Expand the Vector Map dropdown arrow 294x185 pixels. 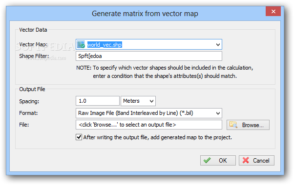point(218,45)
